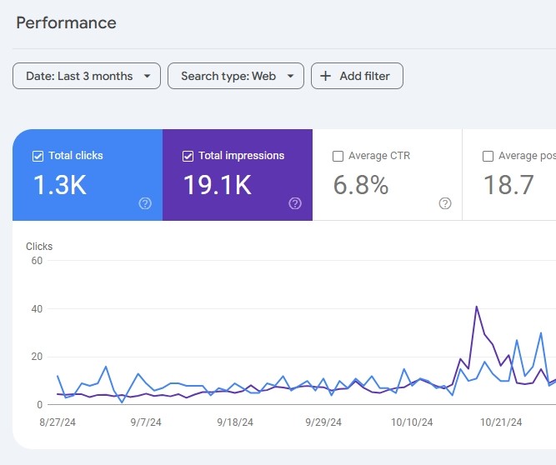Select the 1.3K total clicks value
Screen dimensions: 556x465
(59, 185)
